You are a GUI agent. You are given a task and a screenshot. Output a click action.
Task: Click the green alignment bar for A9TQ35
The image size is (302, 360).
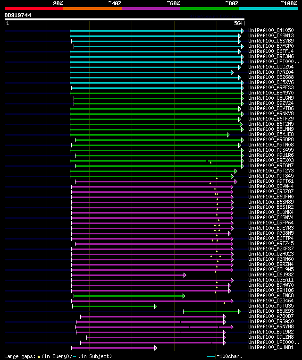click(114, 306)
